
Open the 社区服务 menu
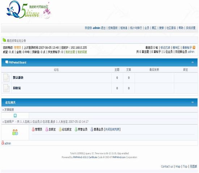coord(171,28)
